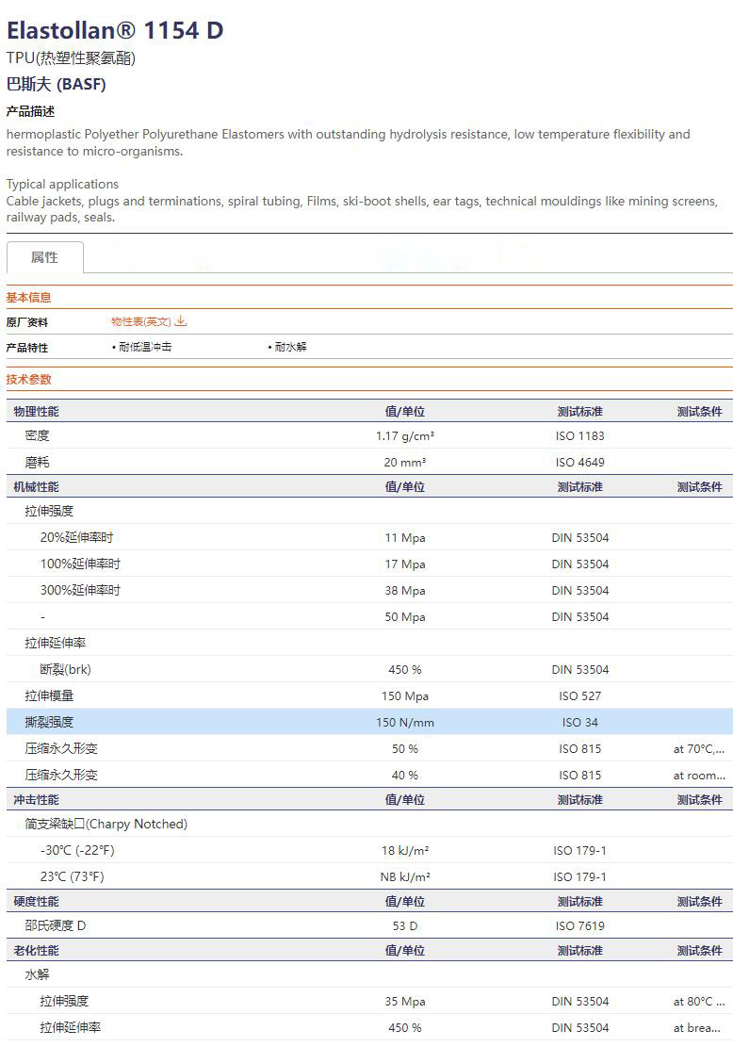733x1063 pixels.
Task: Click the 断裂(brk) row label
Action: [x=66, y=670]
